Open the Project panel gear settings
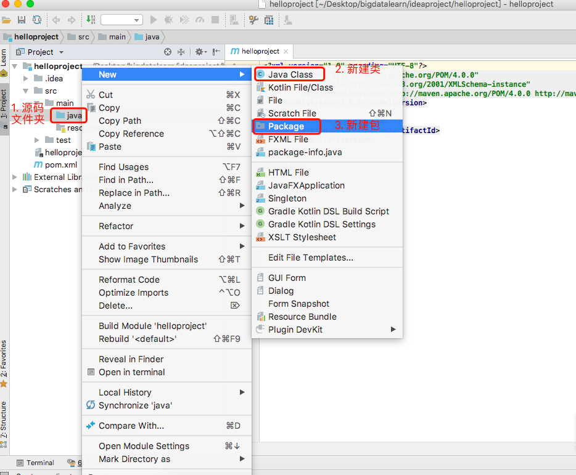The height and width of the screenshot is (475, 576). coord(200,52)
